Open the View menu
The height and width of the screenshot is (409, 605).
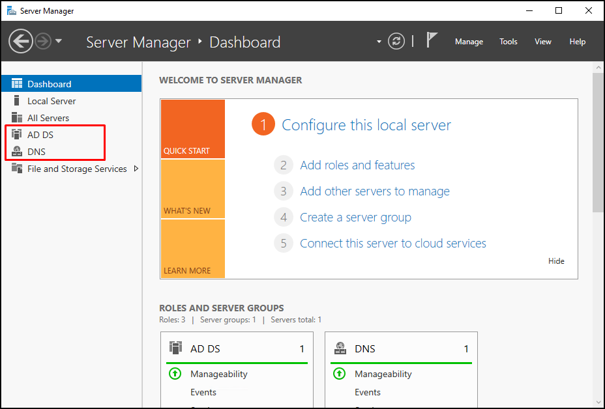coord(543,42)
